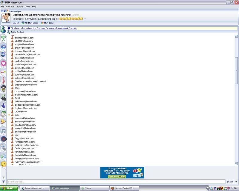The image size is (239, 191).
Task: Open the display name status dropdown
Action: coord(80,15)
